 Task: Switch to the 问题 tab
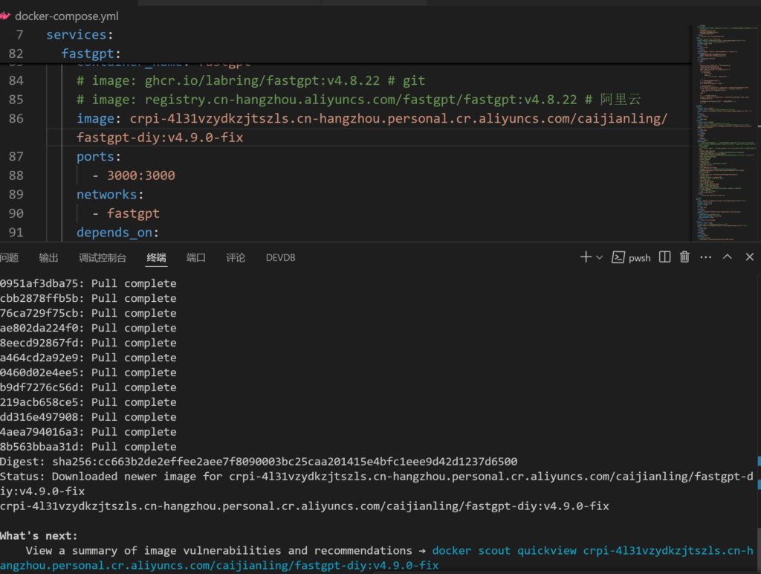(9, 257)
